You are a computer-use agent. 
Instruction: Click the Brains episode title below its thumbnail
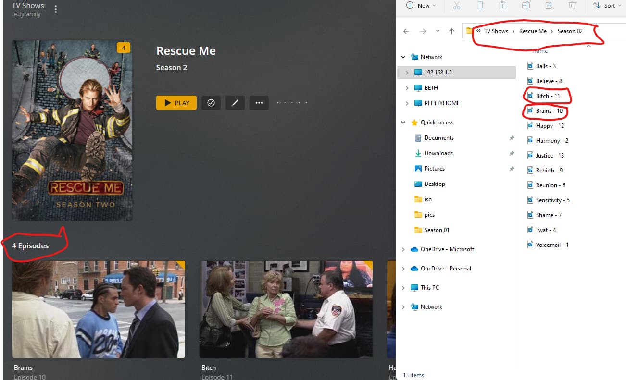click(23, 368)
